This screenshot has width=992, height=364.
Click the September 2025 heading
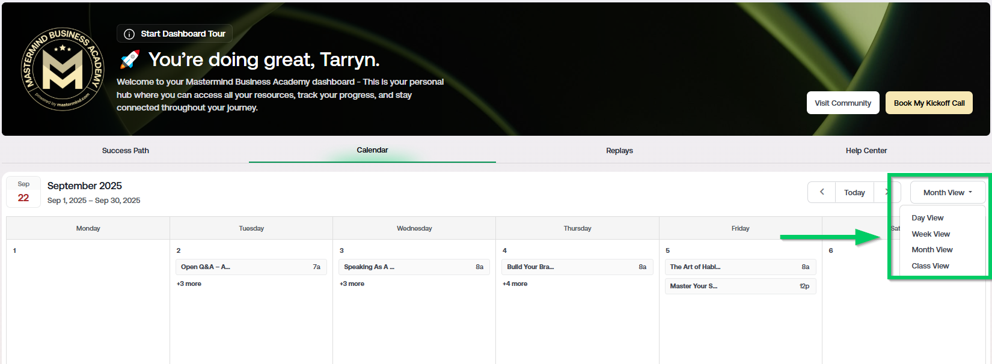[x=85, y=186]
